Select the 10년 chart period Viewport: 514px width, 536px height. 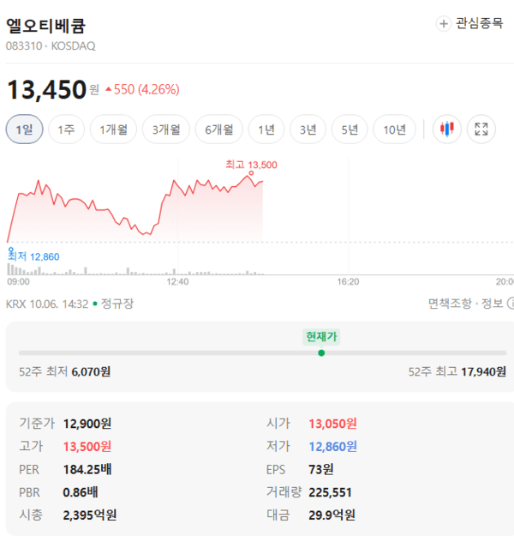[394, 129]
